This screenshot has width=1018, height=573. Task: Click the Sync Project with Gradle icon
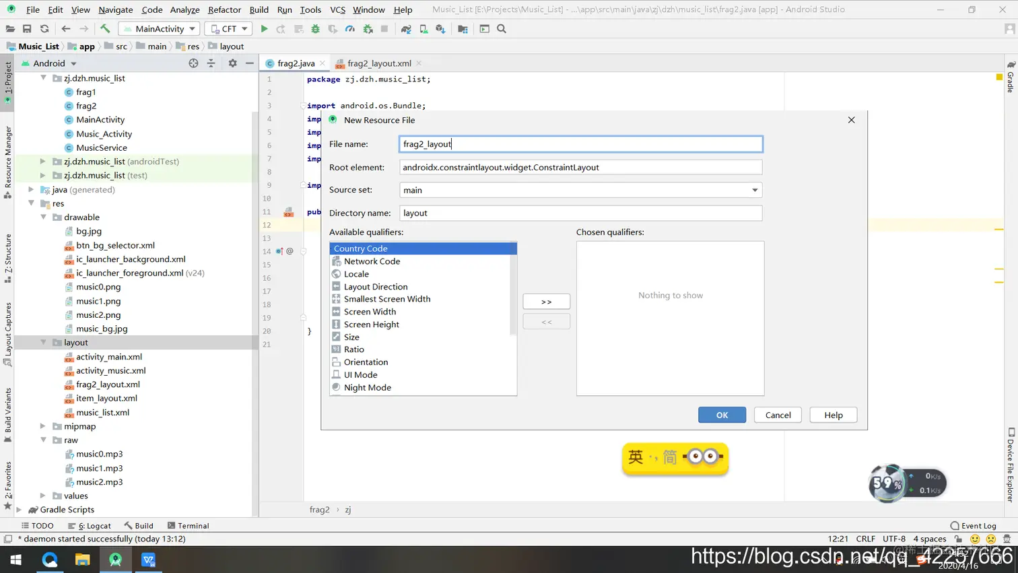[406, 29]
